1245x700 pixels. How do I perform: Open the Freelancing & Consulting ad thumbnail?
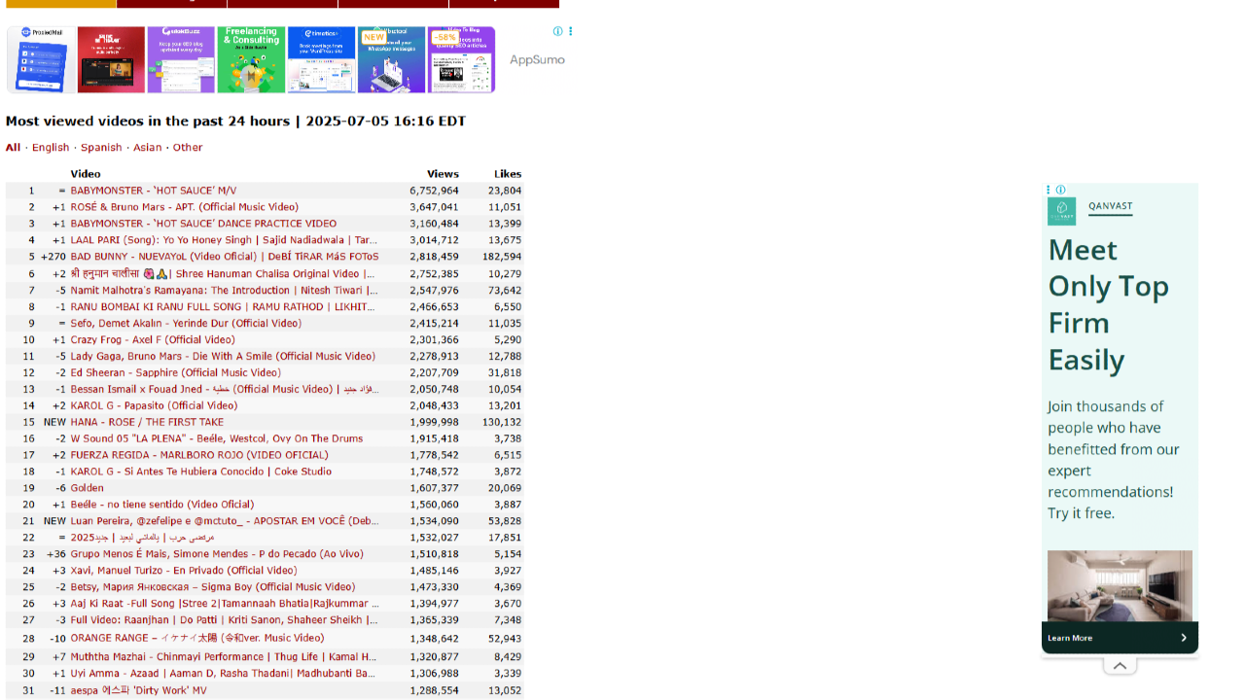251,59
